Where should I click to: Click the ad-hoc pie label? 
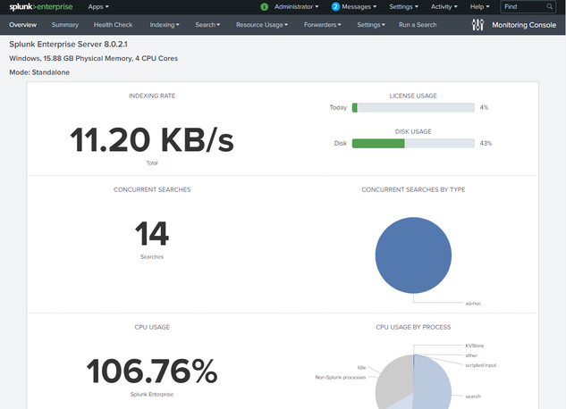tap(473, 304)
